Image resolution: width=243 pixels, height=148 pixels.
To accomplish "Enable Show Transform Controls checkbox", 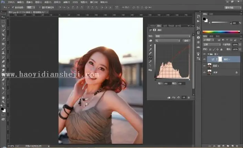I will pos(40,7).
